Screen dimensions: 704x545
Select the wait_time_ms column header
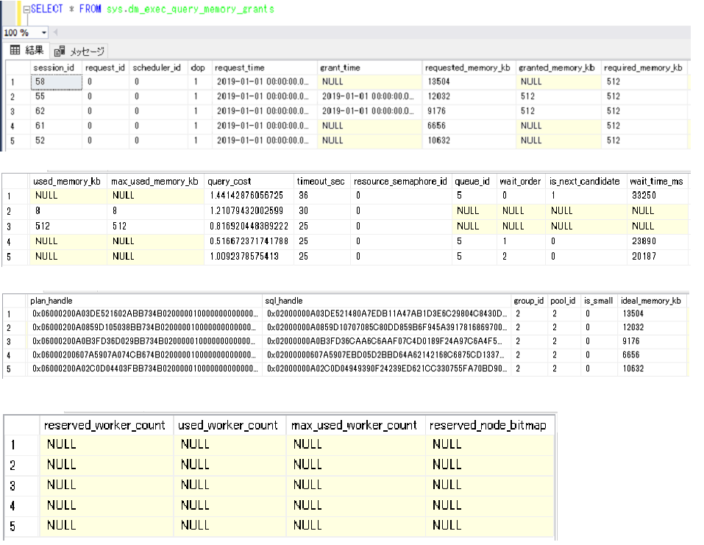pos(657,182)
